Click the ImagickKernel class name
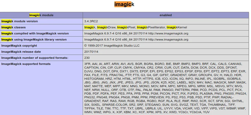 [177, 27]
